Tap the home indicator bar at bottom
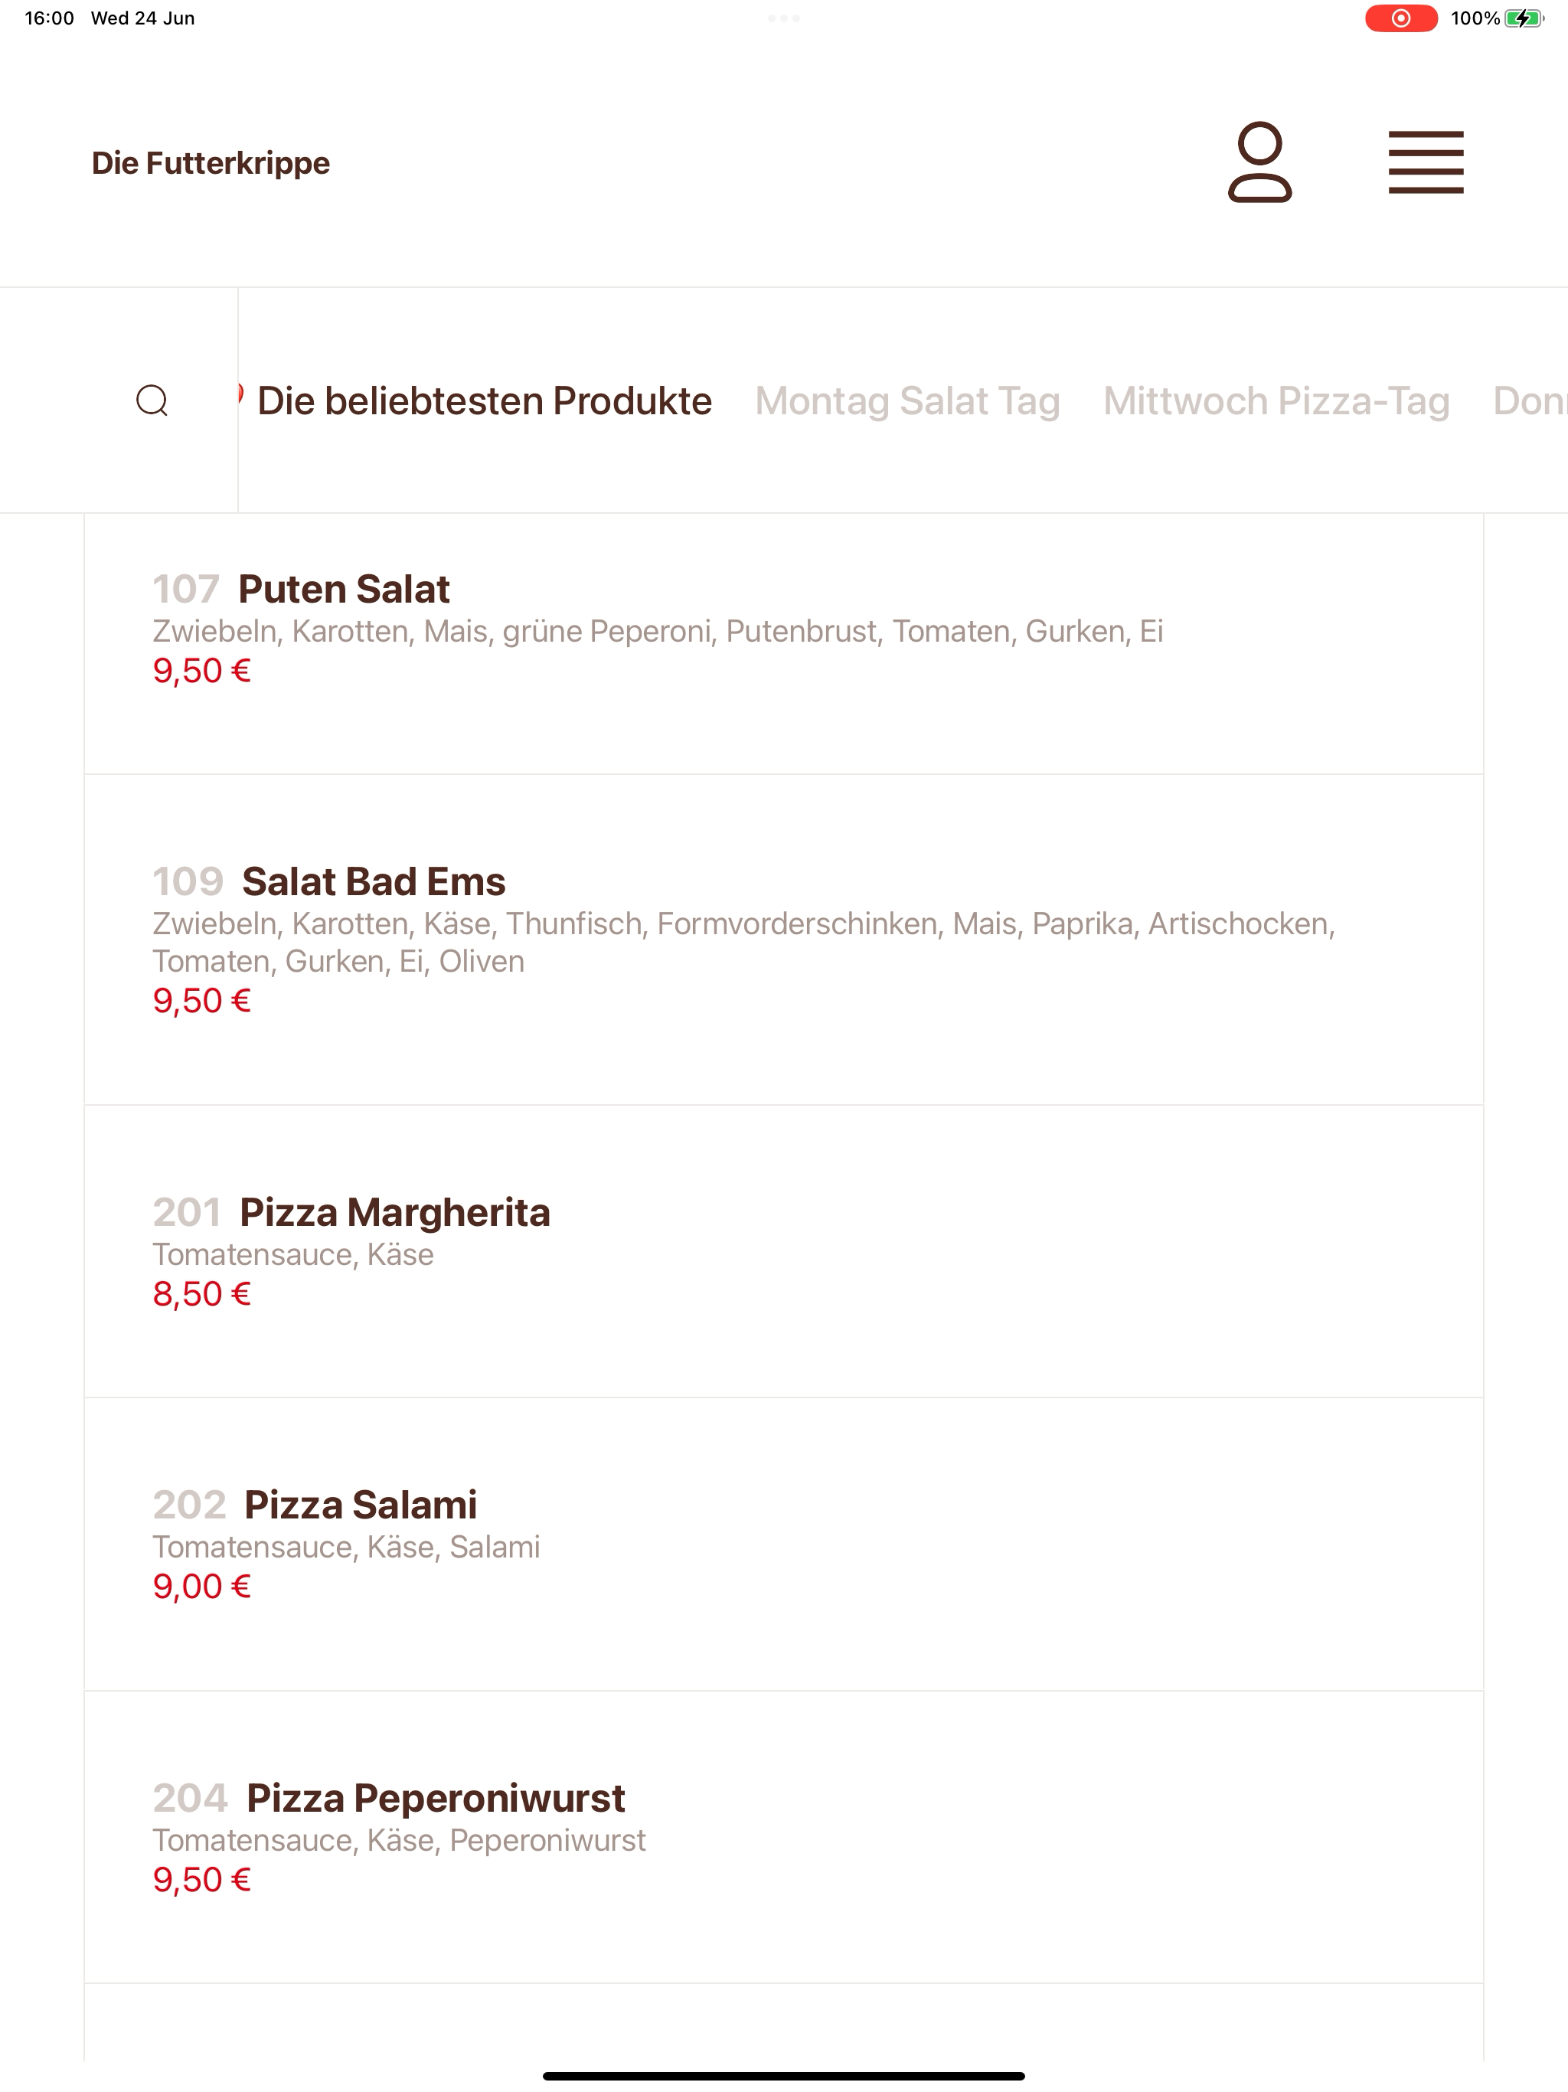Viewport: 1568px width, 2092px height. click(783, 2076)
